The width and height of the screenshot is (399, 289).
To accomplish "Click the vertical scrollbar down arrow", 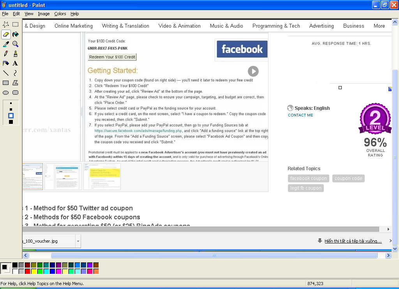I will [x=395, y=248].
